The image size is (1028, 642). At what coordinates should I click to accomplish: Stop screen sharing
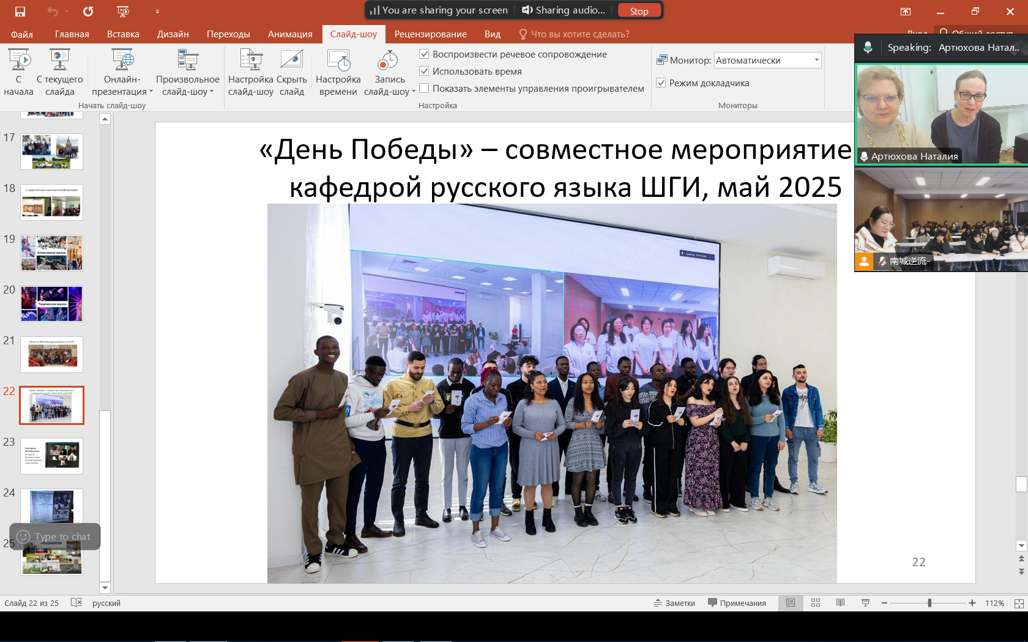click(x=639, y=11)
